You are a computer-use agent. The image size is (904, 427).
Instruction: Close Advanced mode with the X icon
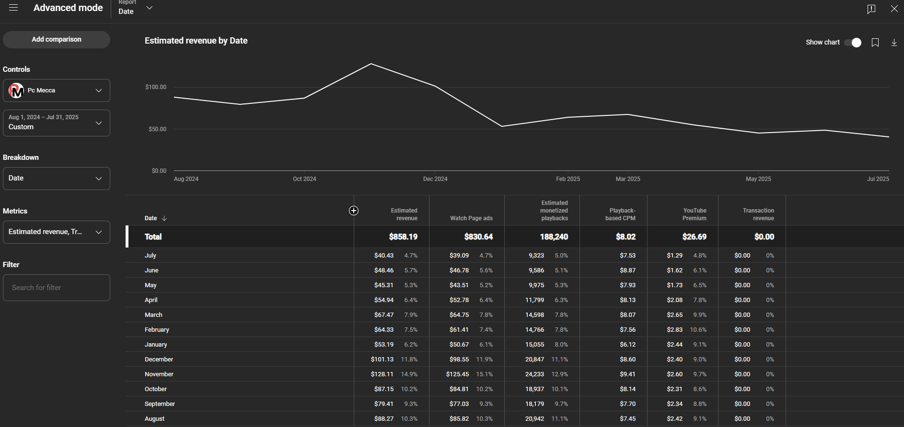pyautogui.click(x=894, y=9)
